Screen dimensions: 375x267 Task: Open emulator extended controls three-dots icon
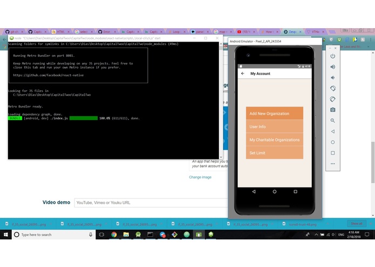point(333,164)
